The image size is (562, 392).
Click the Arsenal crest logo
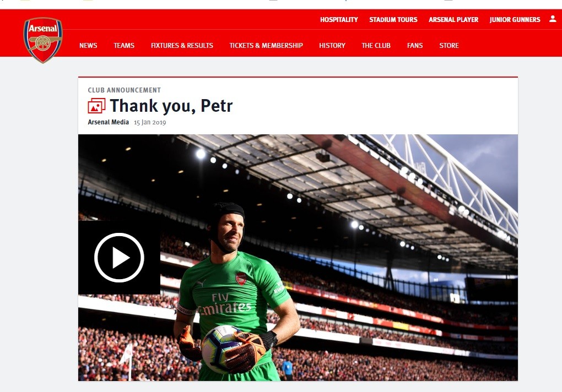pos(43,40)
